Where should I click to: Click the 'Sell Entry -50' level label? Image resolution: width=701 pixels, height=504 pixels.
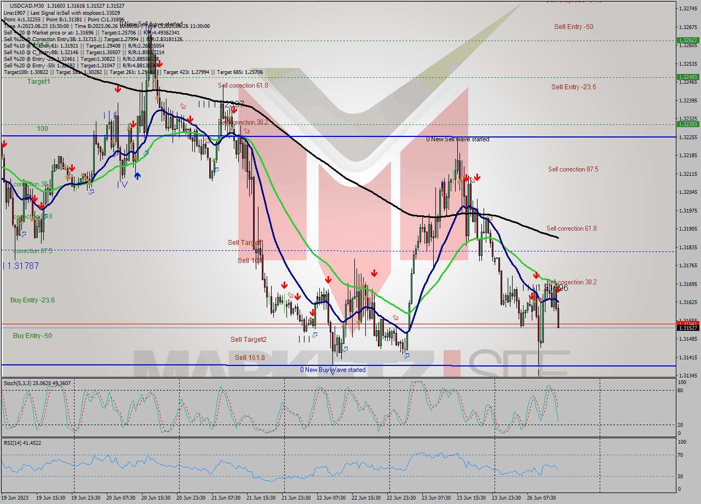coord(573,27)
